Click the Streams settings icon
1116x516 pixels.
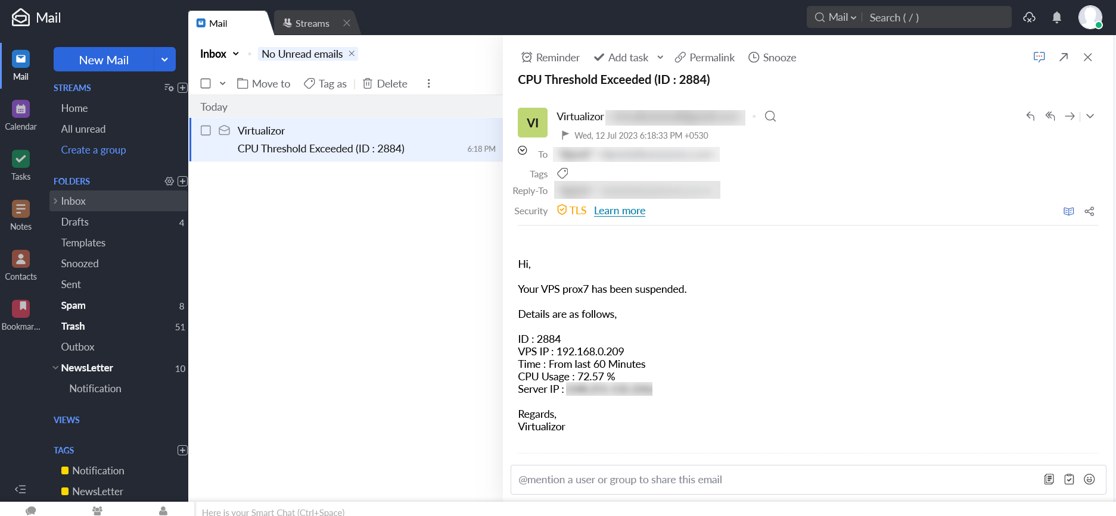[x=169, y=87]
